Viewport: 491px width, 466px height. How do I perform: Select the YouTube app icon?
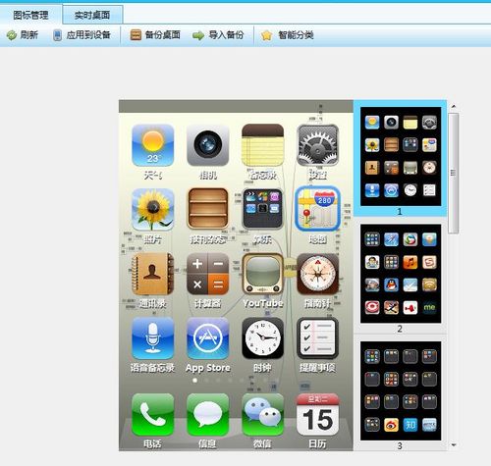click(262, 274)
